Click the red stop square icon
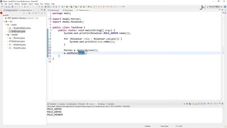This screenshot has width=227, height=128. [x=1, y=13]
